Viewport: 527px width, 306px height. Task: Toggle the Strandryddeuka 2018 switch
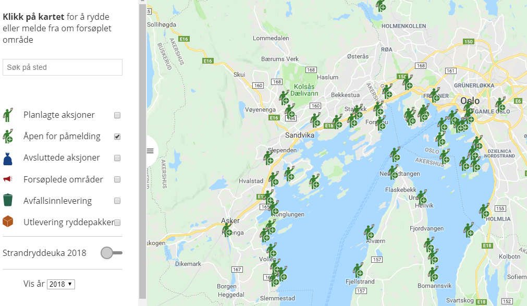[112, 253]
